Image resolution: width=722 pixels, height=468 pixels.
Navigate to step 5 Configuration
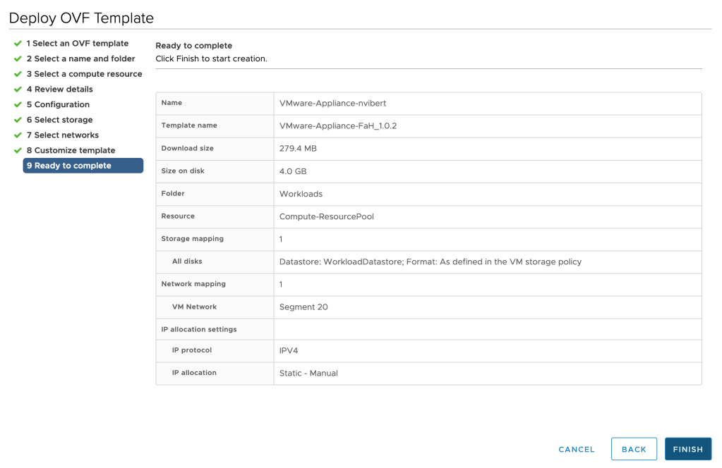click(58, 105)
